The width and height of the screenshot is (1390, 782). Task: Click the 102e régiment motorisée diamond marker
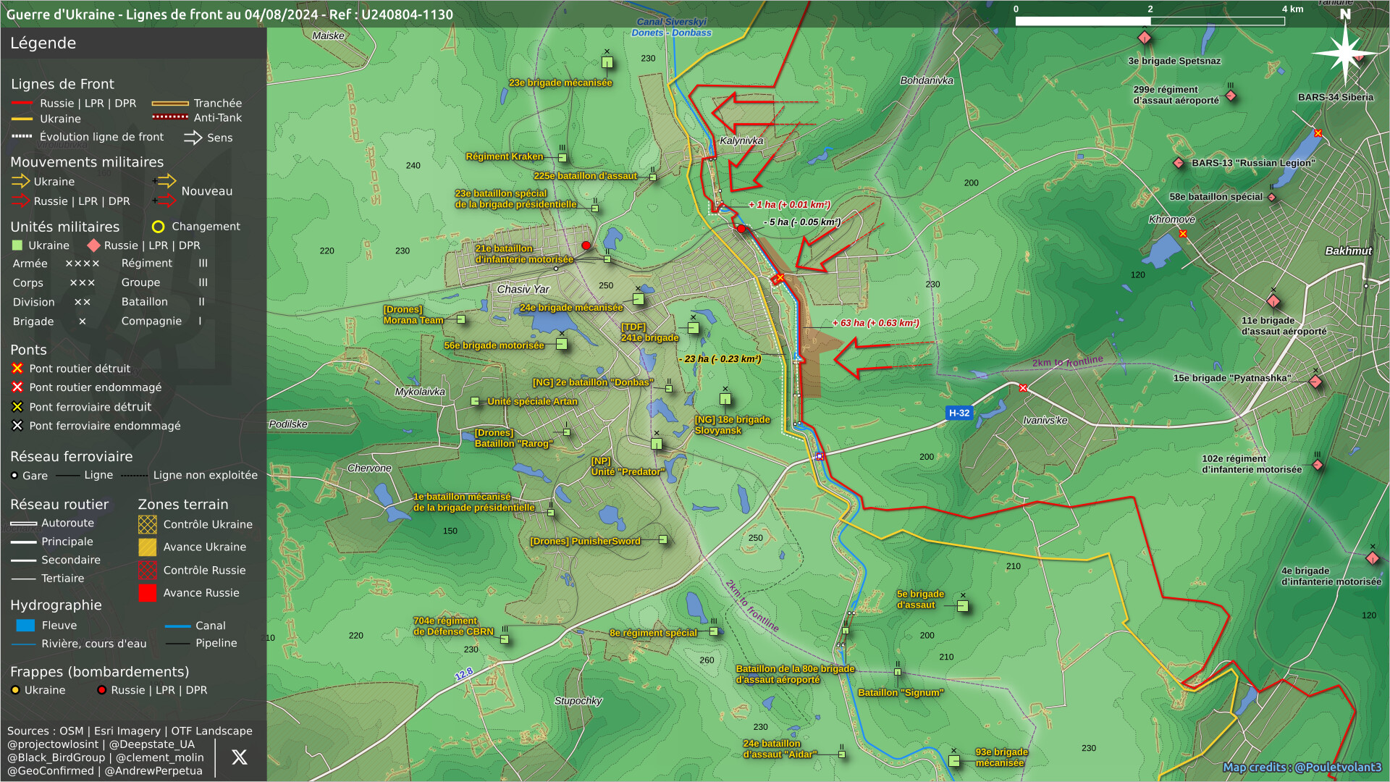point(1317,465)
